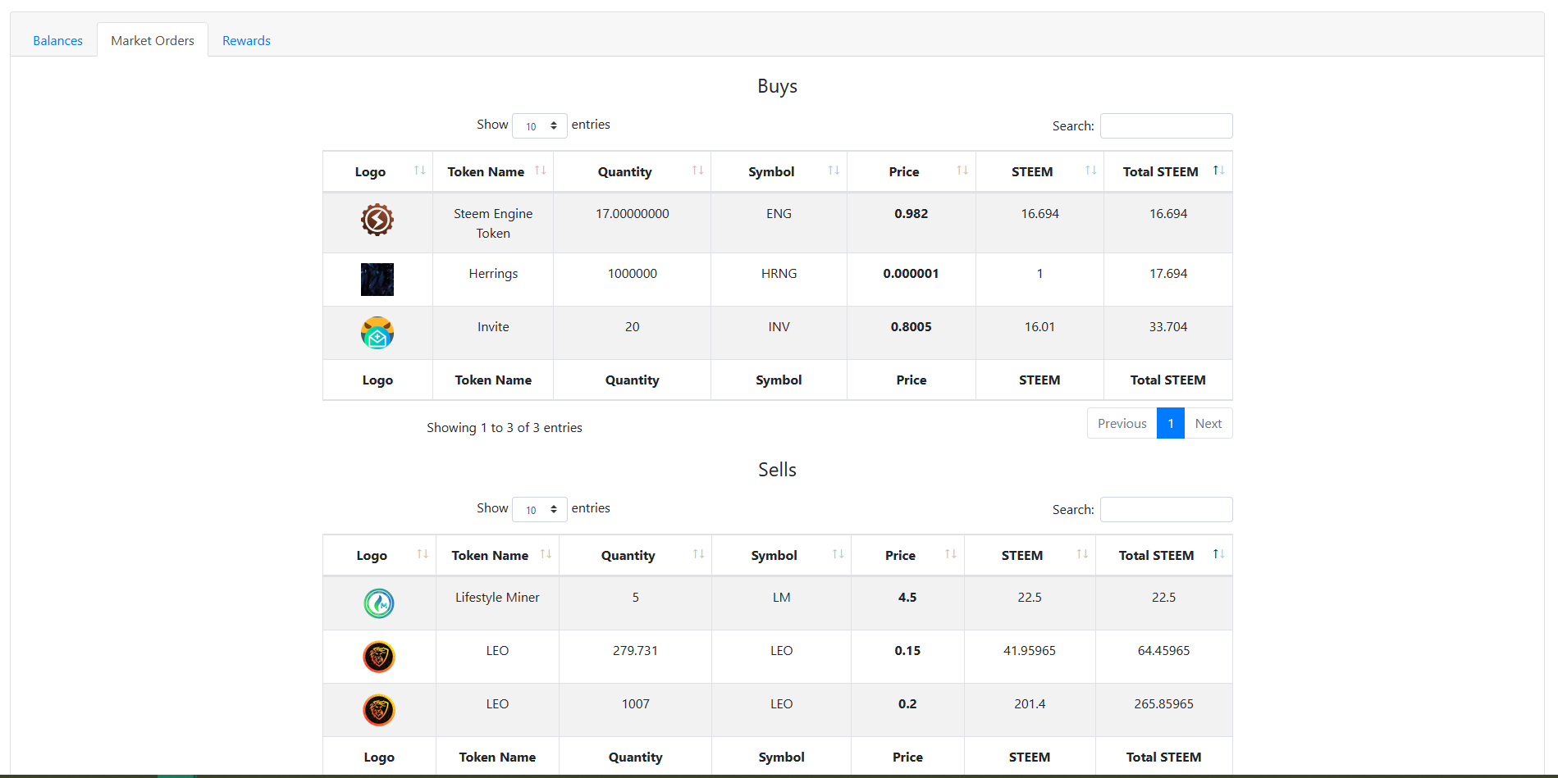The height and width of the screenshot is (778, 1558).
Task: Click the Invite token name
Action: click(x=493, y=326)
